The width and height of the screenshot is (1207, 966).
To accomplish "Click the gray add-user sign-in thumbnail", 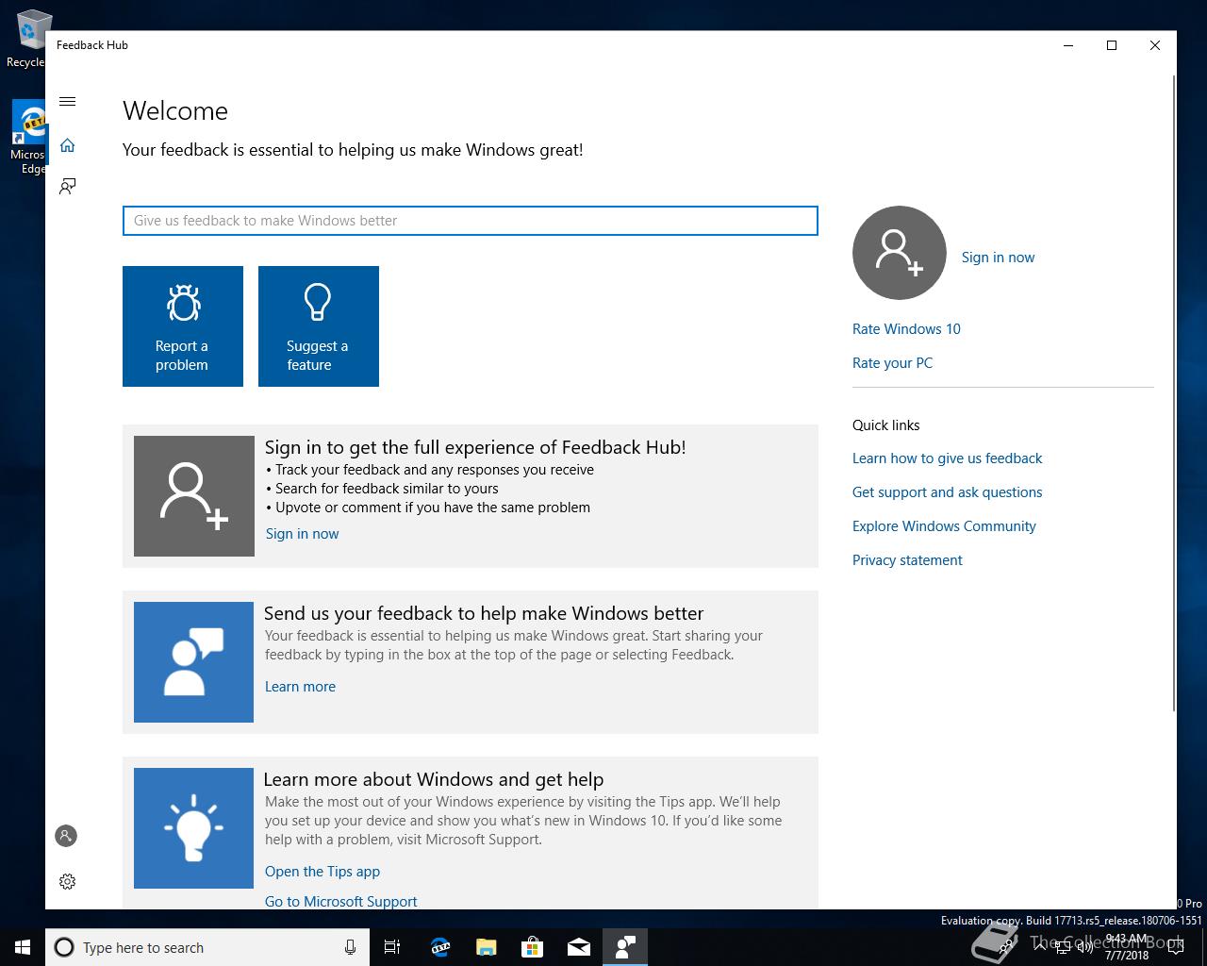I will (x=194, y=496).
